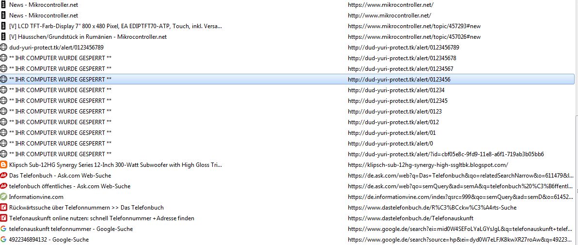Click the URL ending in alert/01234
Screen dimensions: 578x245
396,90
